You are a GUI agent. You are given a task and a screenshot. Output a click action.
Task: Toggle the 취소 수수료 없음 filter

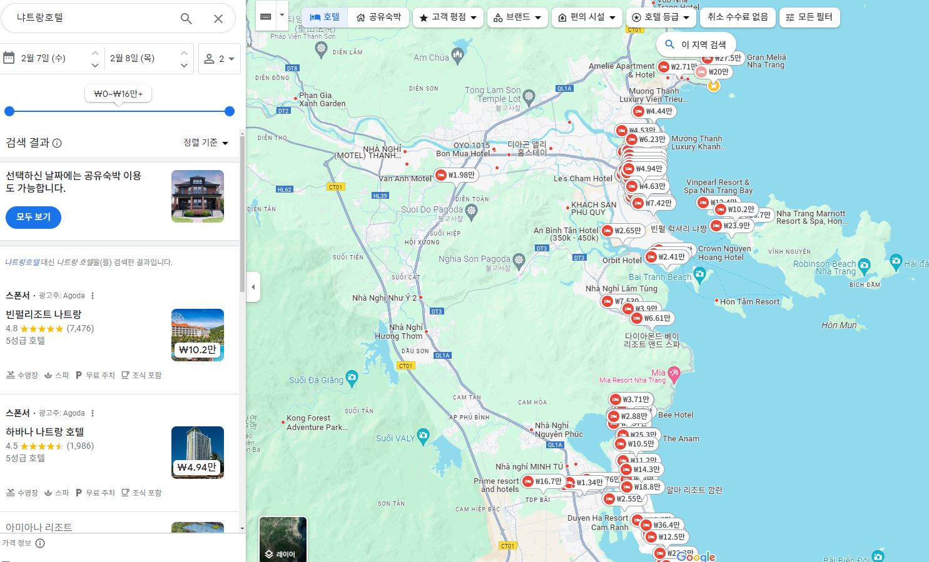coord(738,17)
